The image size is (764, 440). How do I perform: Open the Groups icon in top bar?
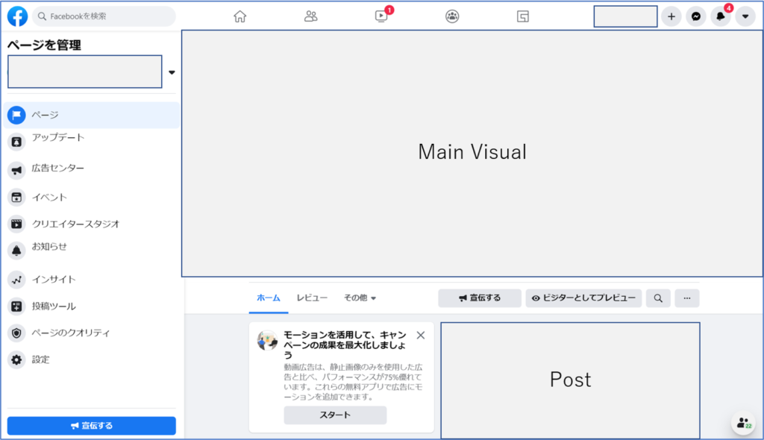click(x=452, y=16)
